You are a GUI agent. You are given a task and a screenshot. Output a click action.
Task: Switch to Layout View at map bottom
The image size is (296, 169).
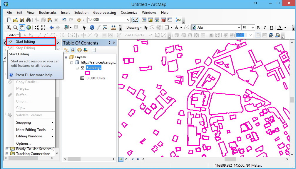(x=126, y=159)
